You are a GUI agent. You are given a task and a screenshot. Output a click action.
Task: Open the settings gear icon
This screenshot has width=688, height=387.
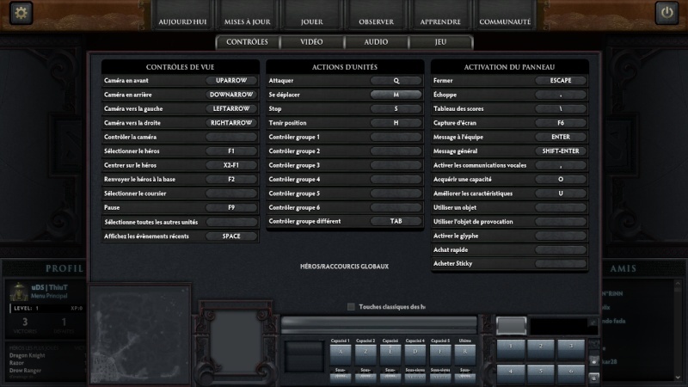point(21,13)
